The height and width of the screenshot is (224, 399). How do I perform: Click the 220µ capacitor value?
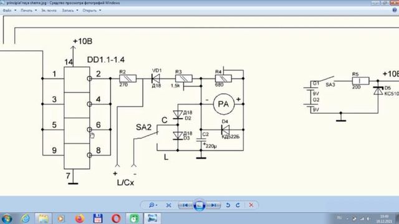211,146
